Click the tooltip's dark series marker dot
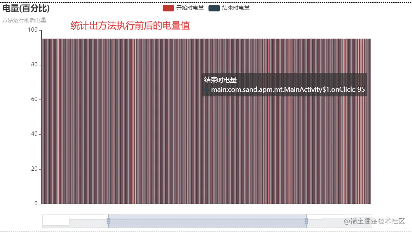The image size is (412, 232). click(x=207, y=90)
